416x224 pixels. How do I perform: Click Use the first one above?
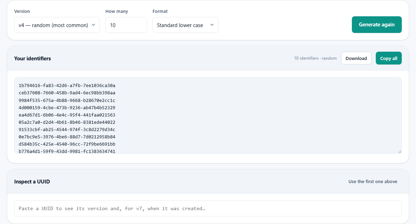coord(373,181)
